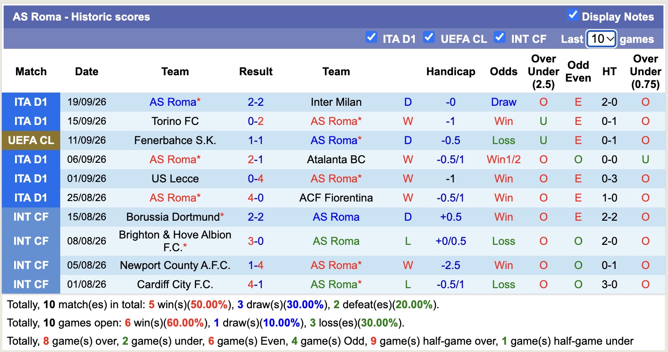Click the 0-4 score for US Lecce match
This screenshot has height=352, width=668.
(x=256, y=179)
